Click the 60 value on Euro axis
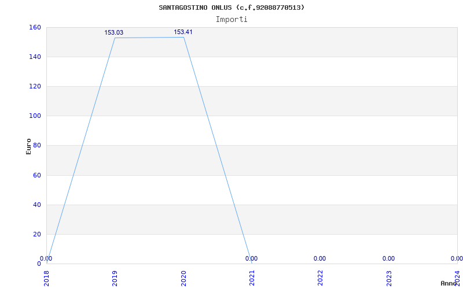Screen dimensions: 463x289 [x=36, y=176]
